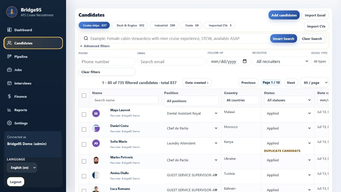Expand the Advanced filters section
This screenshot has height=192, width=341.
pyautogui.click(x=95, y=46)
